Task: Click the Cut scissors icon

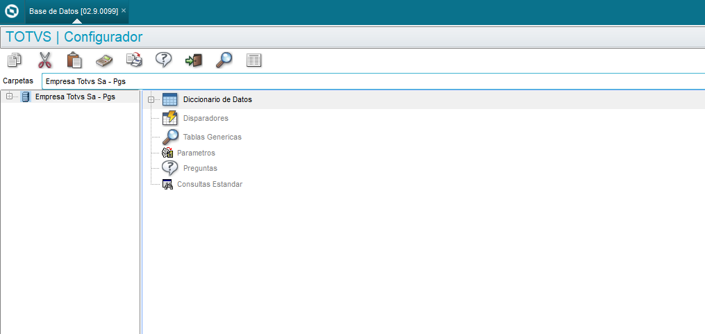Action: click(x=44, y=60)
